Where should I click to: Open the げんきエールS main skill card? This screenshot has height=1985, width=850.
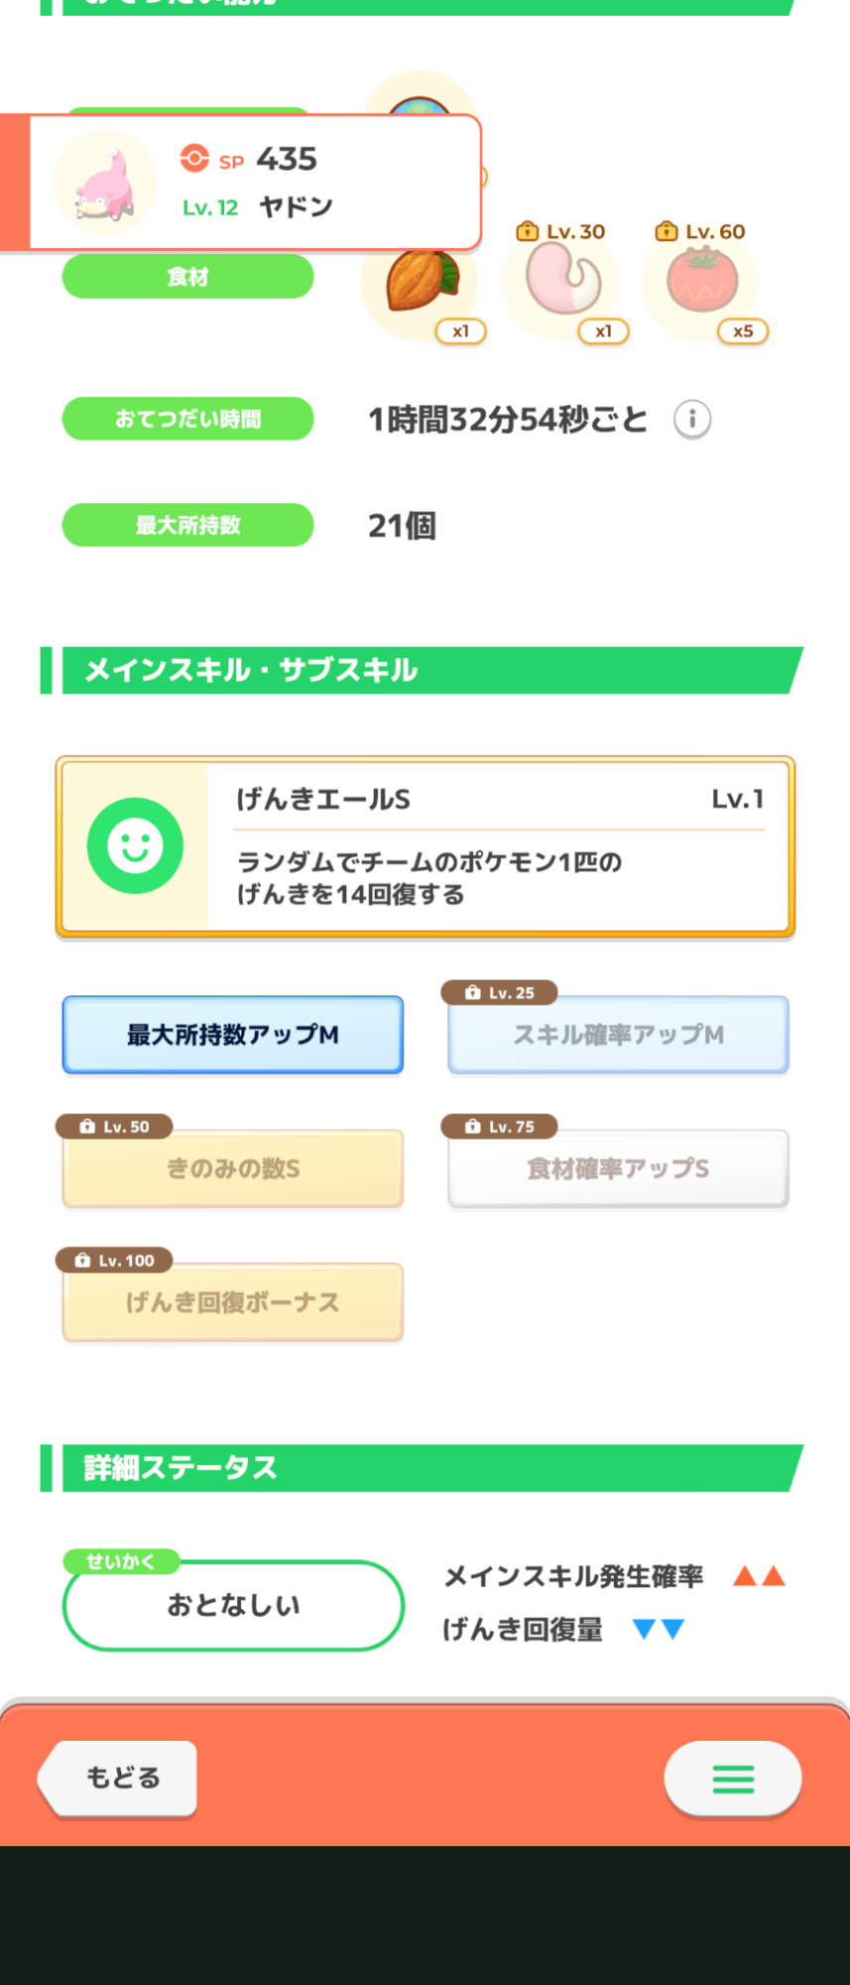click(x=496, y=847)
